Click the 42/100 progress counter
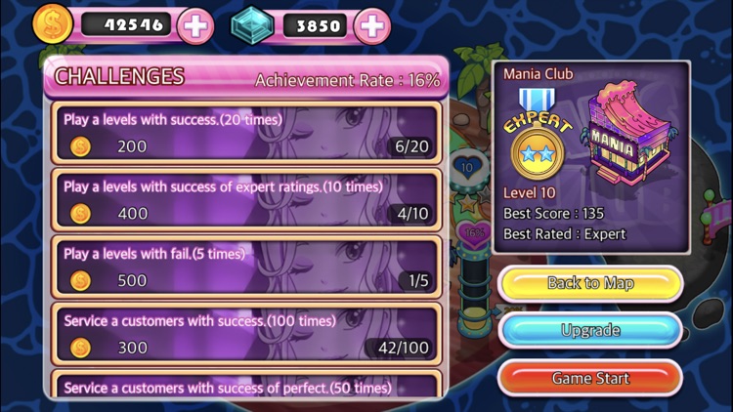The width and height of the screenshot is (733, 412). 403,348
